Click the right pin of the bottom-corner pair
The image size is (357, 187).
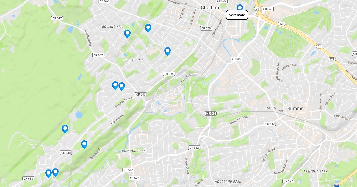[x=55, y=172]
